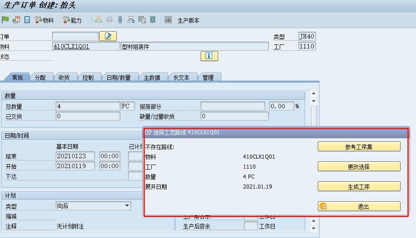This screenshot has width=416, height=238.
Task: Click the lower scroll-up arrow near 生产后容余
Action: (314, 221)
